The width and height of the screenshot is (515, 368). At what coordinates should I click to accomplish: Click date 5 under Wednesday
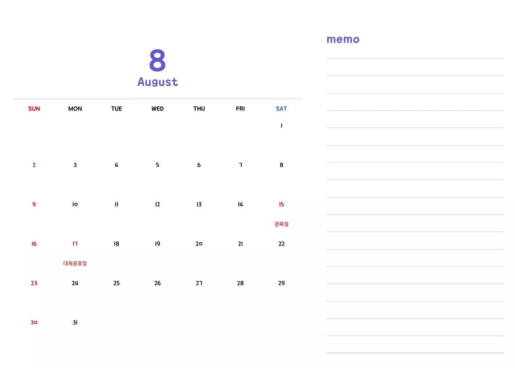157,165
